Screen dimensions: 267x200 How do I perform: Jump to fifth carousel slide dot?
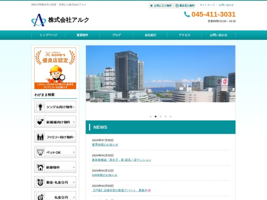coord(170,116)
